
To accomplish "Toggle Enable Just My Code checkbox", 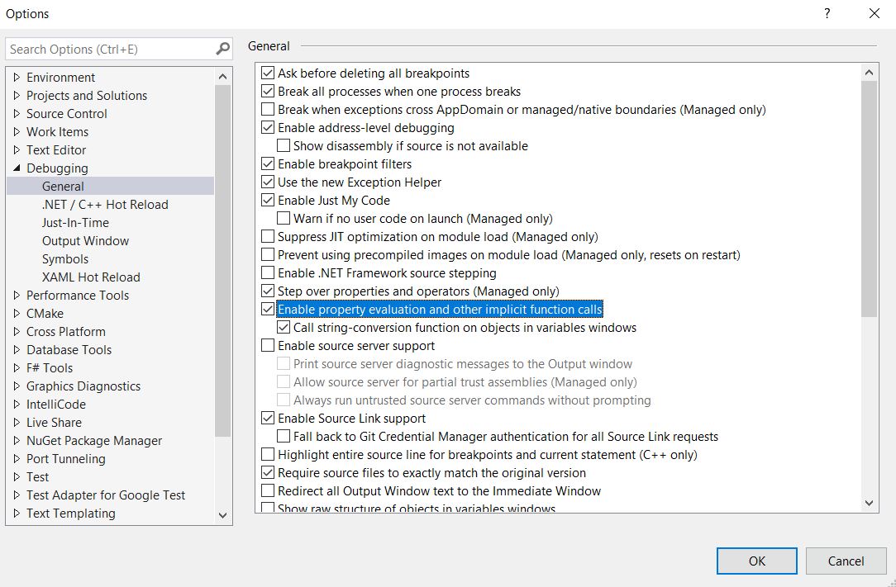I will point(268,201).
